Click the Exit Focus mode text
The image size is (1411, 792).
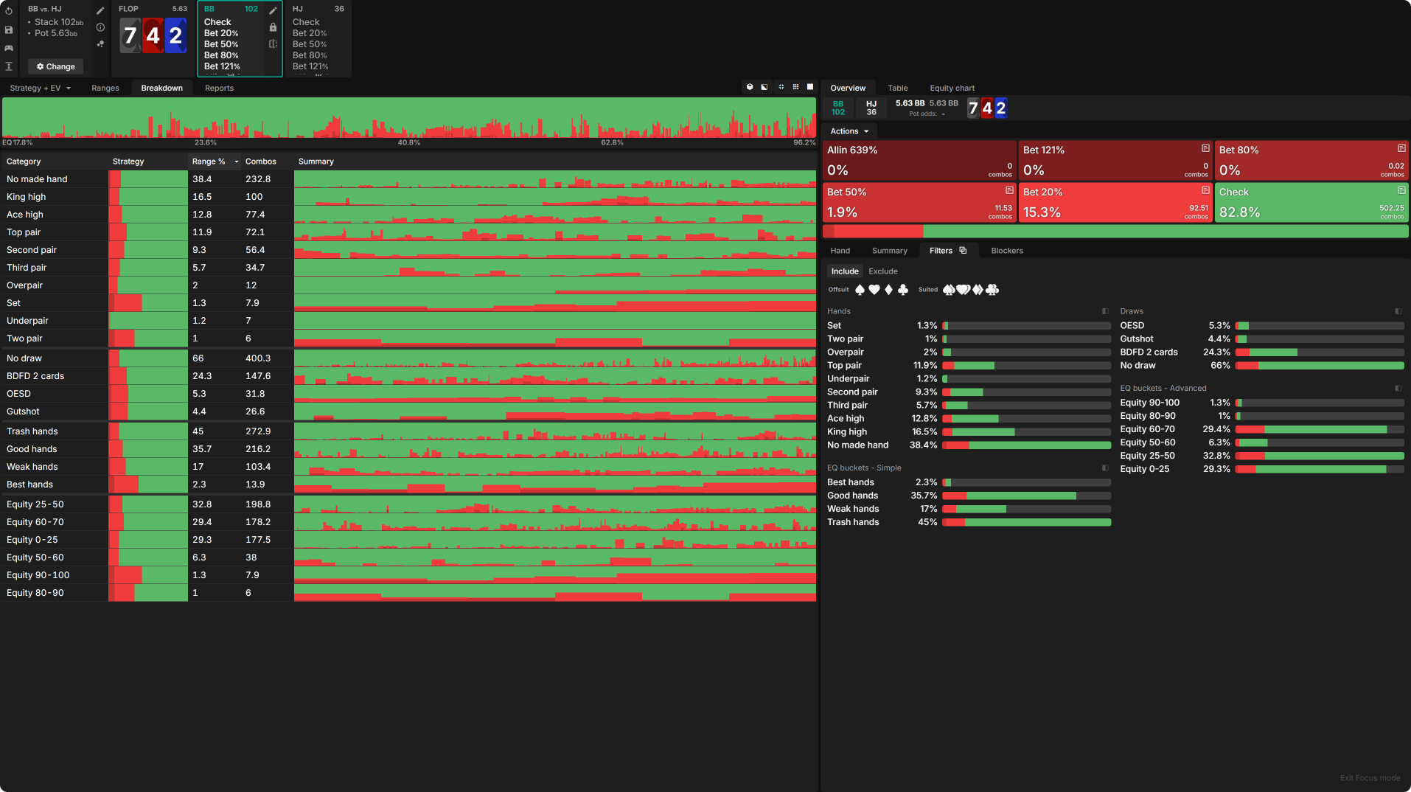click(1370, 778)
